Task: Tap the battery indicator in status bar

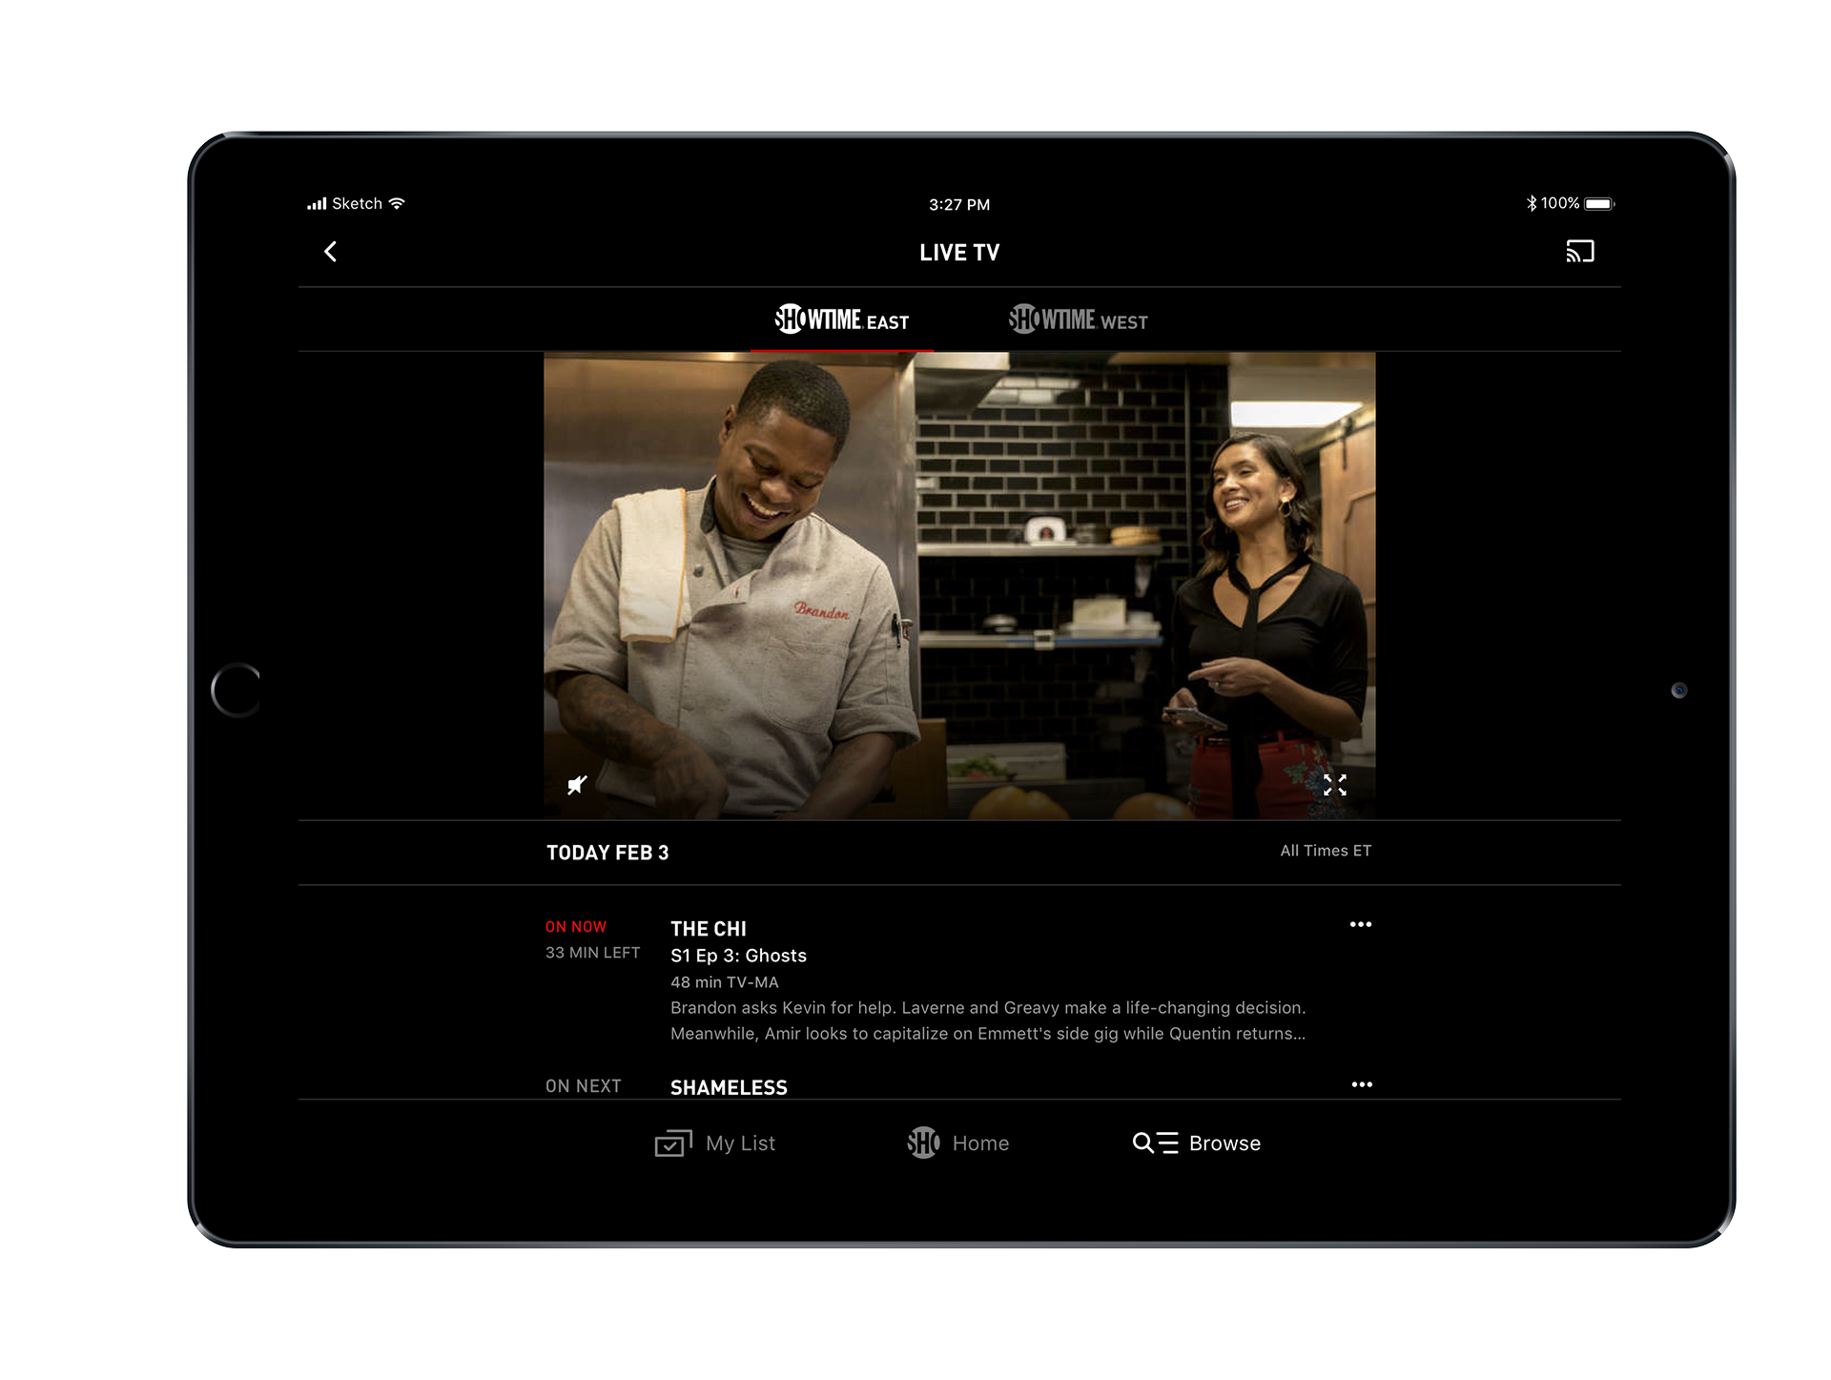Action: [x=1599, y=203]
